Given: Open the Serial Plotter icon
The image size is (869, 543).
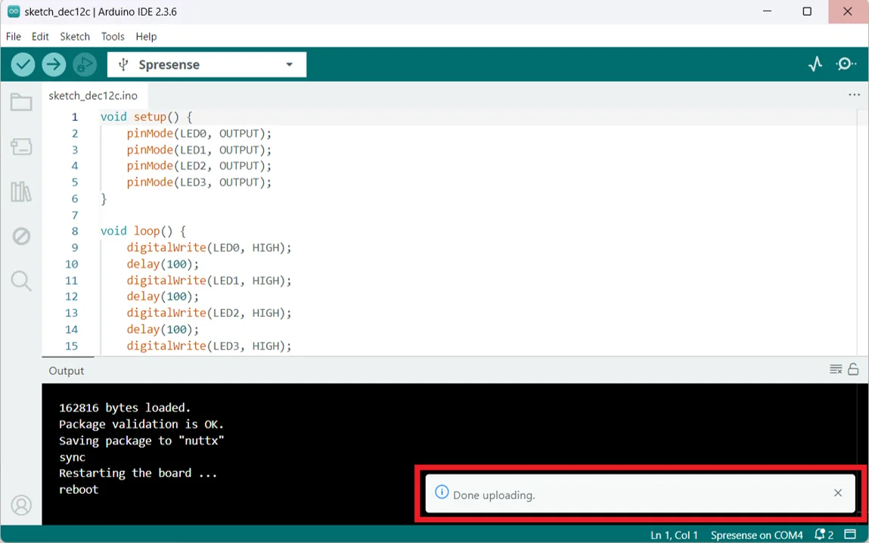Looking at the screenshot, I should [x=815, y=64].
